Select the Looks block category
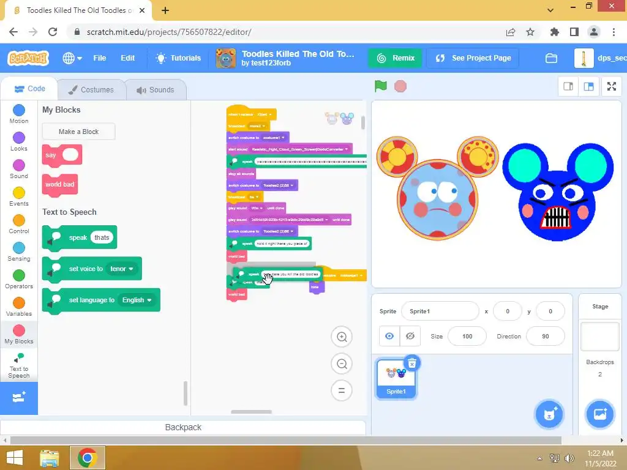This screenshot has width=627, height=470. click(19, 142)
